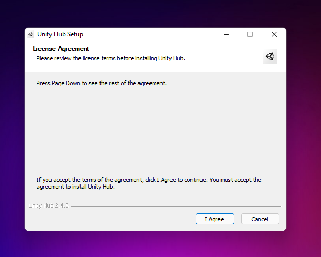This screenshot has height=257, width=321.
Task: Click the 'Please review the license terms' text
Action: [x=111, y=58]
